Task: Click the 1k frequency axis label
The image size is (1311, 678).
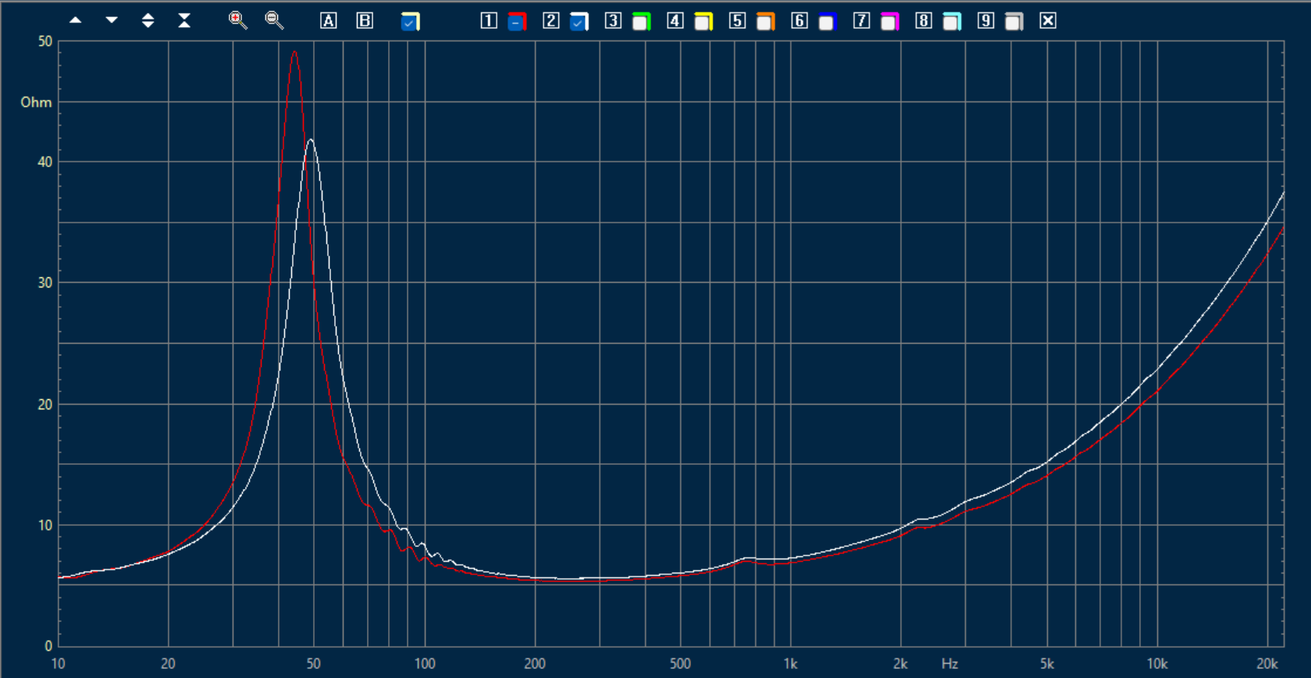Action: [x=790, y=664]
